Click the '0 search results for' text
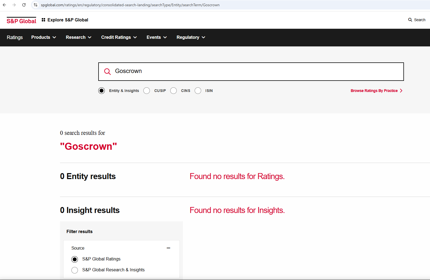Screen dimensions: 430x280 click(83, 133)
